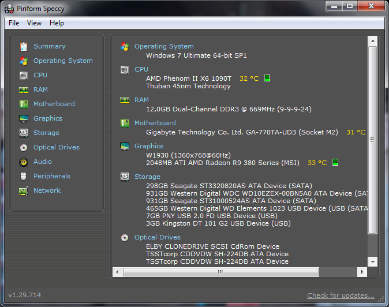Screen dimensions: 389x307
Task: Select Summary in the sidebar
Action: click(x=50, y=46)
